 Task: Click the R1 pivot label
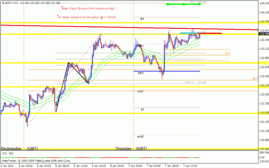pos(142,19)
